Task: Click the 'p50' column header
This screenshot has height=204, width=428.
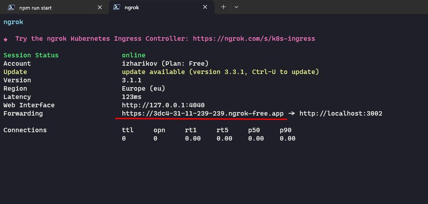Action: click(x=254, y=130)
